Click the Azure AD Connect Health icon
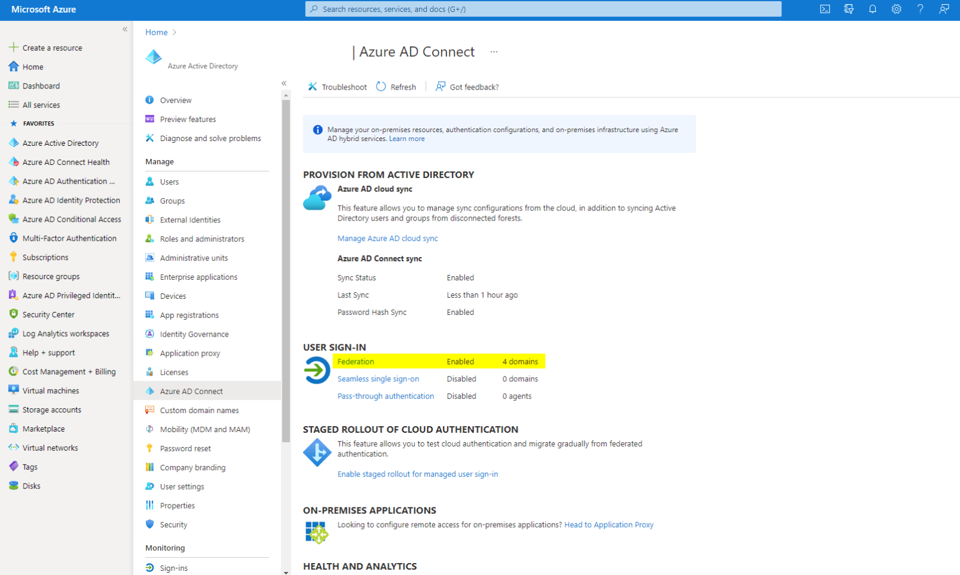 14,162
